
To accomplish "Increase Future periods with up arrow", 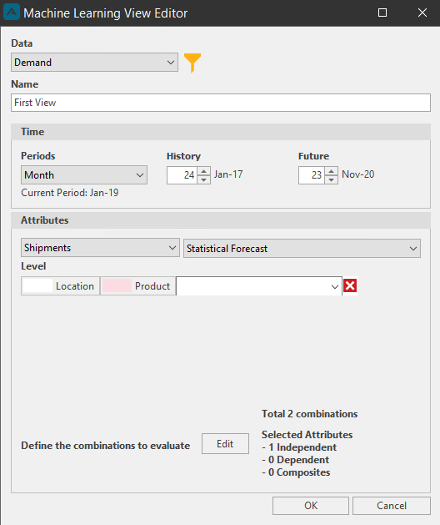I will pos(331,171).
